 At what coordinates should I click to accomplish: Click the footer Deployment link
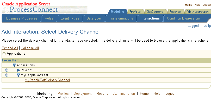pyautogui.click(x=83, y=93)
